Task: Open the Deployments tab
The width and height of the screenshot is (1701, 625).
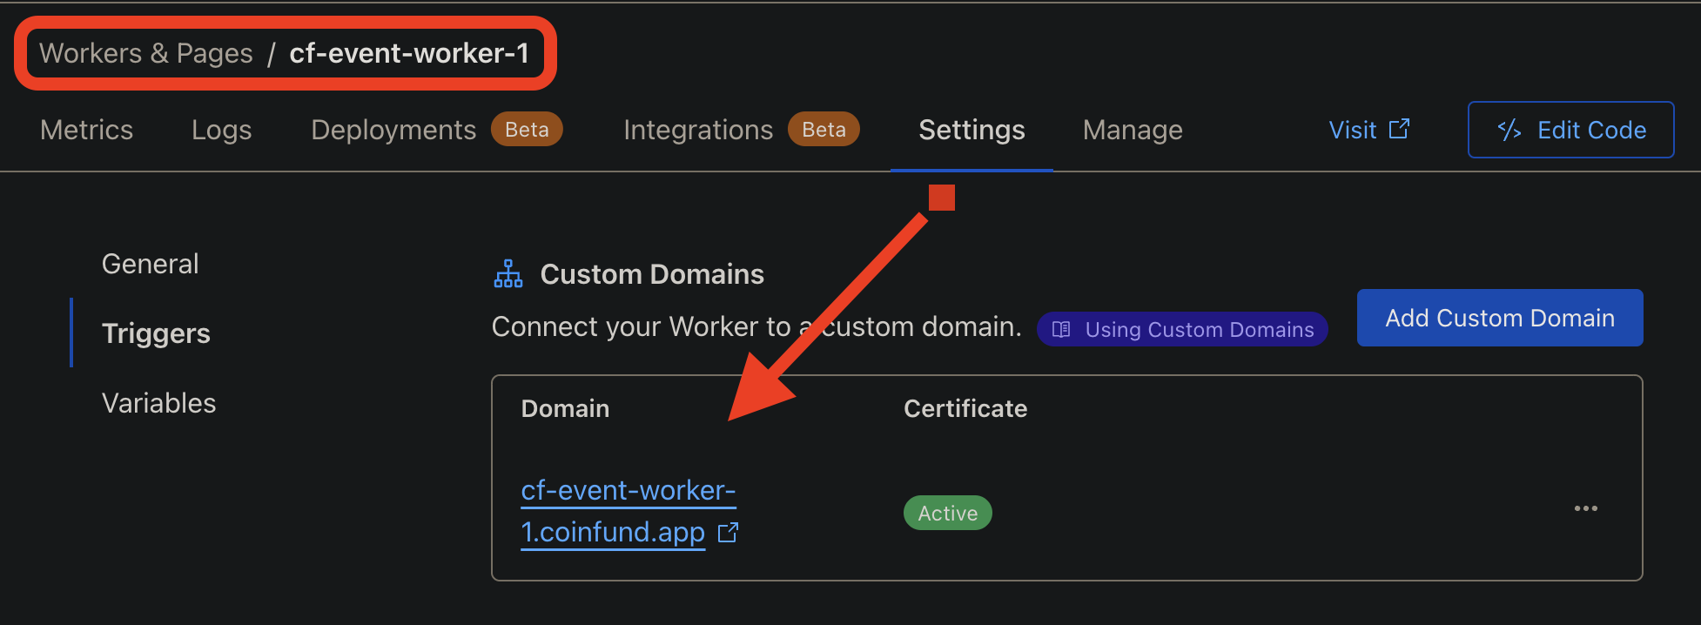Action: 393,130
